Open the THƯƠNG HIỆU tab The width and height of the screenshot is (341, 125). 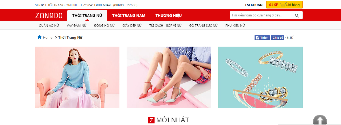[x=169, y=16]
